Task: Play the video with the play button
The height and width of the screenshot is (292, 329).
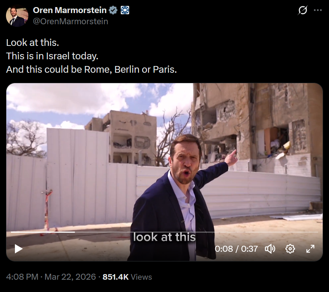Action: coord(19,249)
